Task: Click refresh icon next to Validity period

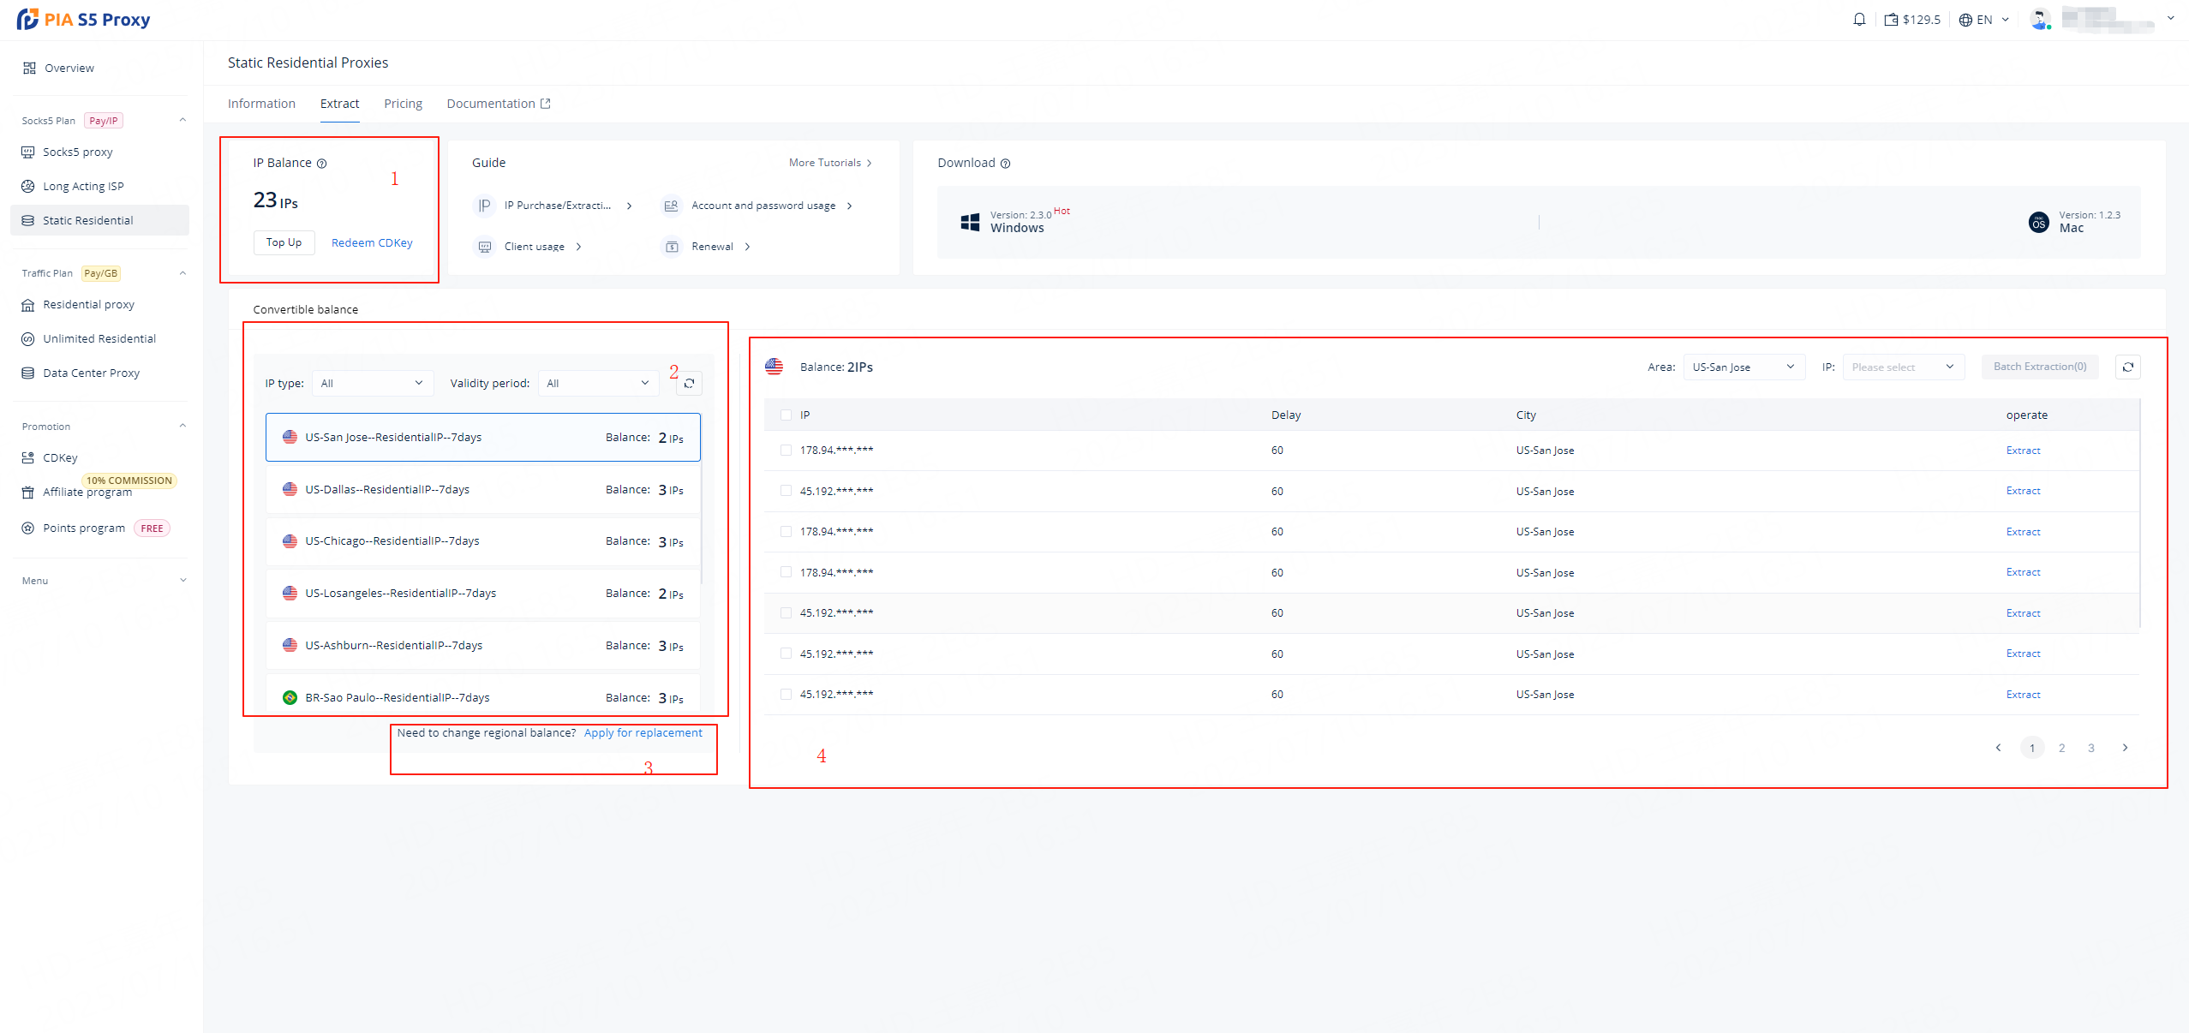Action: (x=689, y=383)
